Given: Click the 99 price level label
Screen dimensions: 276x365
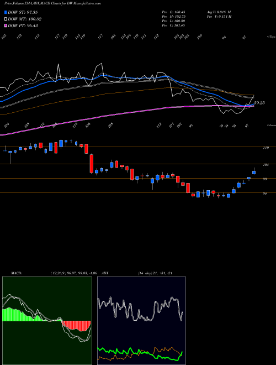Looking at the screenshot, I should (264, 179).
